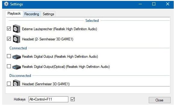Check Realtek Digital Output(Optical) checkbox
174x108 pixels.
point(9,66)
